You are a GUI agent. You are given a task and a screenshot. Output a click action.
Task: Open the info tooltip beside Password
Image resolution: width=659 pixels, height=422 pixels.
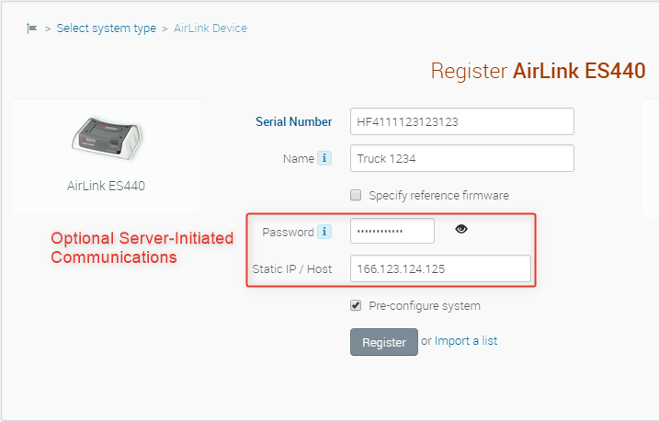(x=324, y=232)
